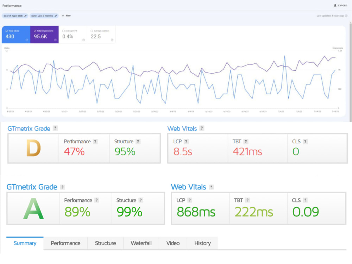Click question mark next to lower Web Vitals
Viewport: 352px width, 264px height.
coord(211,187)
